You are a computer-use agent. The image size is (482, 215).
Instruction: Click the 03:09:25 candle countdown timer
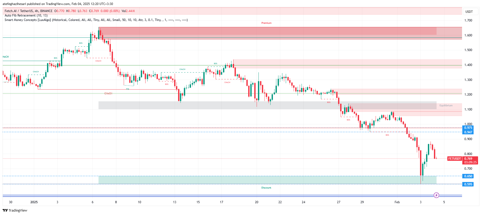470,162
